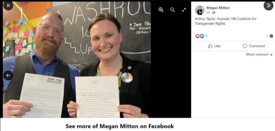Click the Comment button
Image resolution: width=275 pixels, height=131 pixels.
pos(254,46)
